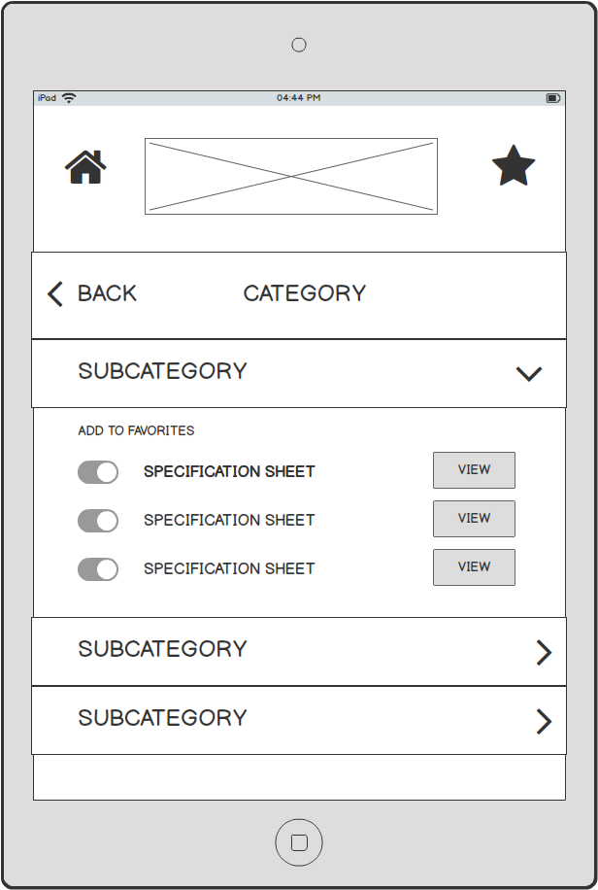This screenshot has width=598, height=890.
Task: View the second Specification Sheet
Action: (475, 518)
